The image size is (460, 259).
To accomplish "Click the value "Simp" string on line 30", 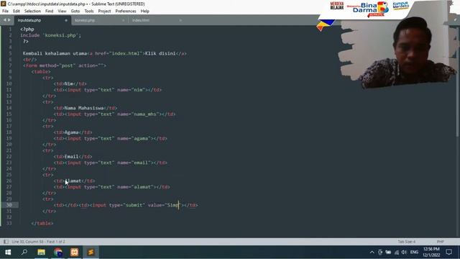I will coord(173,205).
